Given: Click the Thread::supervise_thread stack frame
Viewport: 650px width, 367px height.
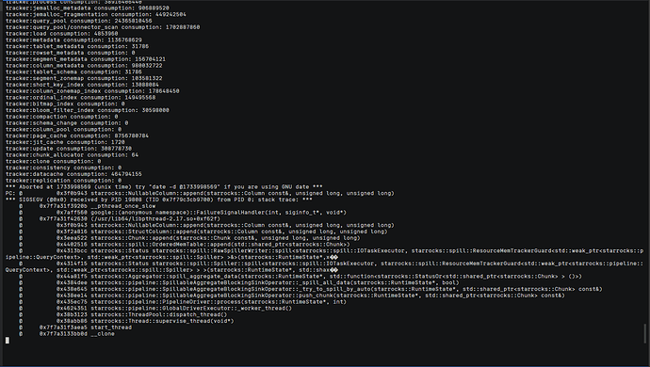Looking at the screenshot, I should [126, 321].
